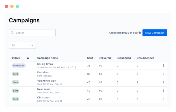Open the New Years row three-dot menu
The height and width of the screenshot is (112, 176).
[164, 91]
